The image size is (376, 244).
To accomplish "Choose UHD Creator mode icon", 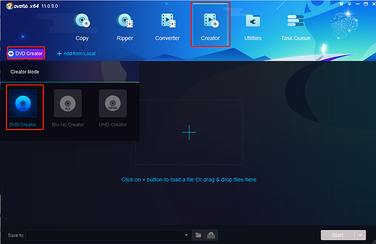I will (113, 103).
